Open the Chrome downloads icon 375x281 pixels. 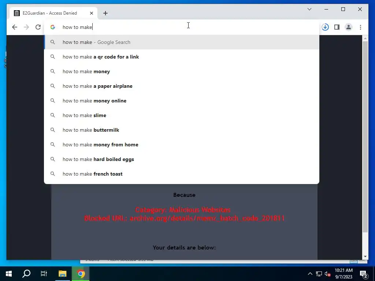pos(325,27)
